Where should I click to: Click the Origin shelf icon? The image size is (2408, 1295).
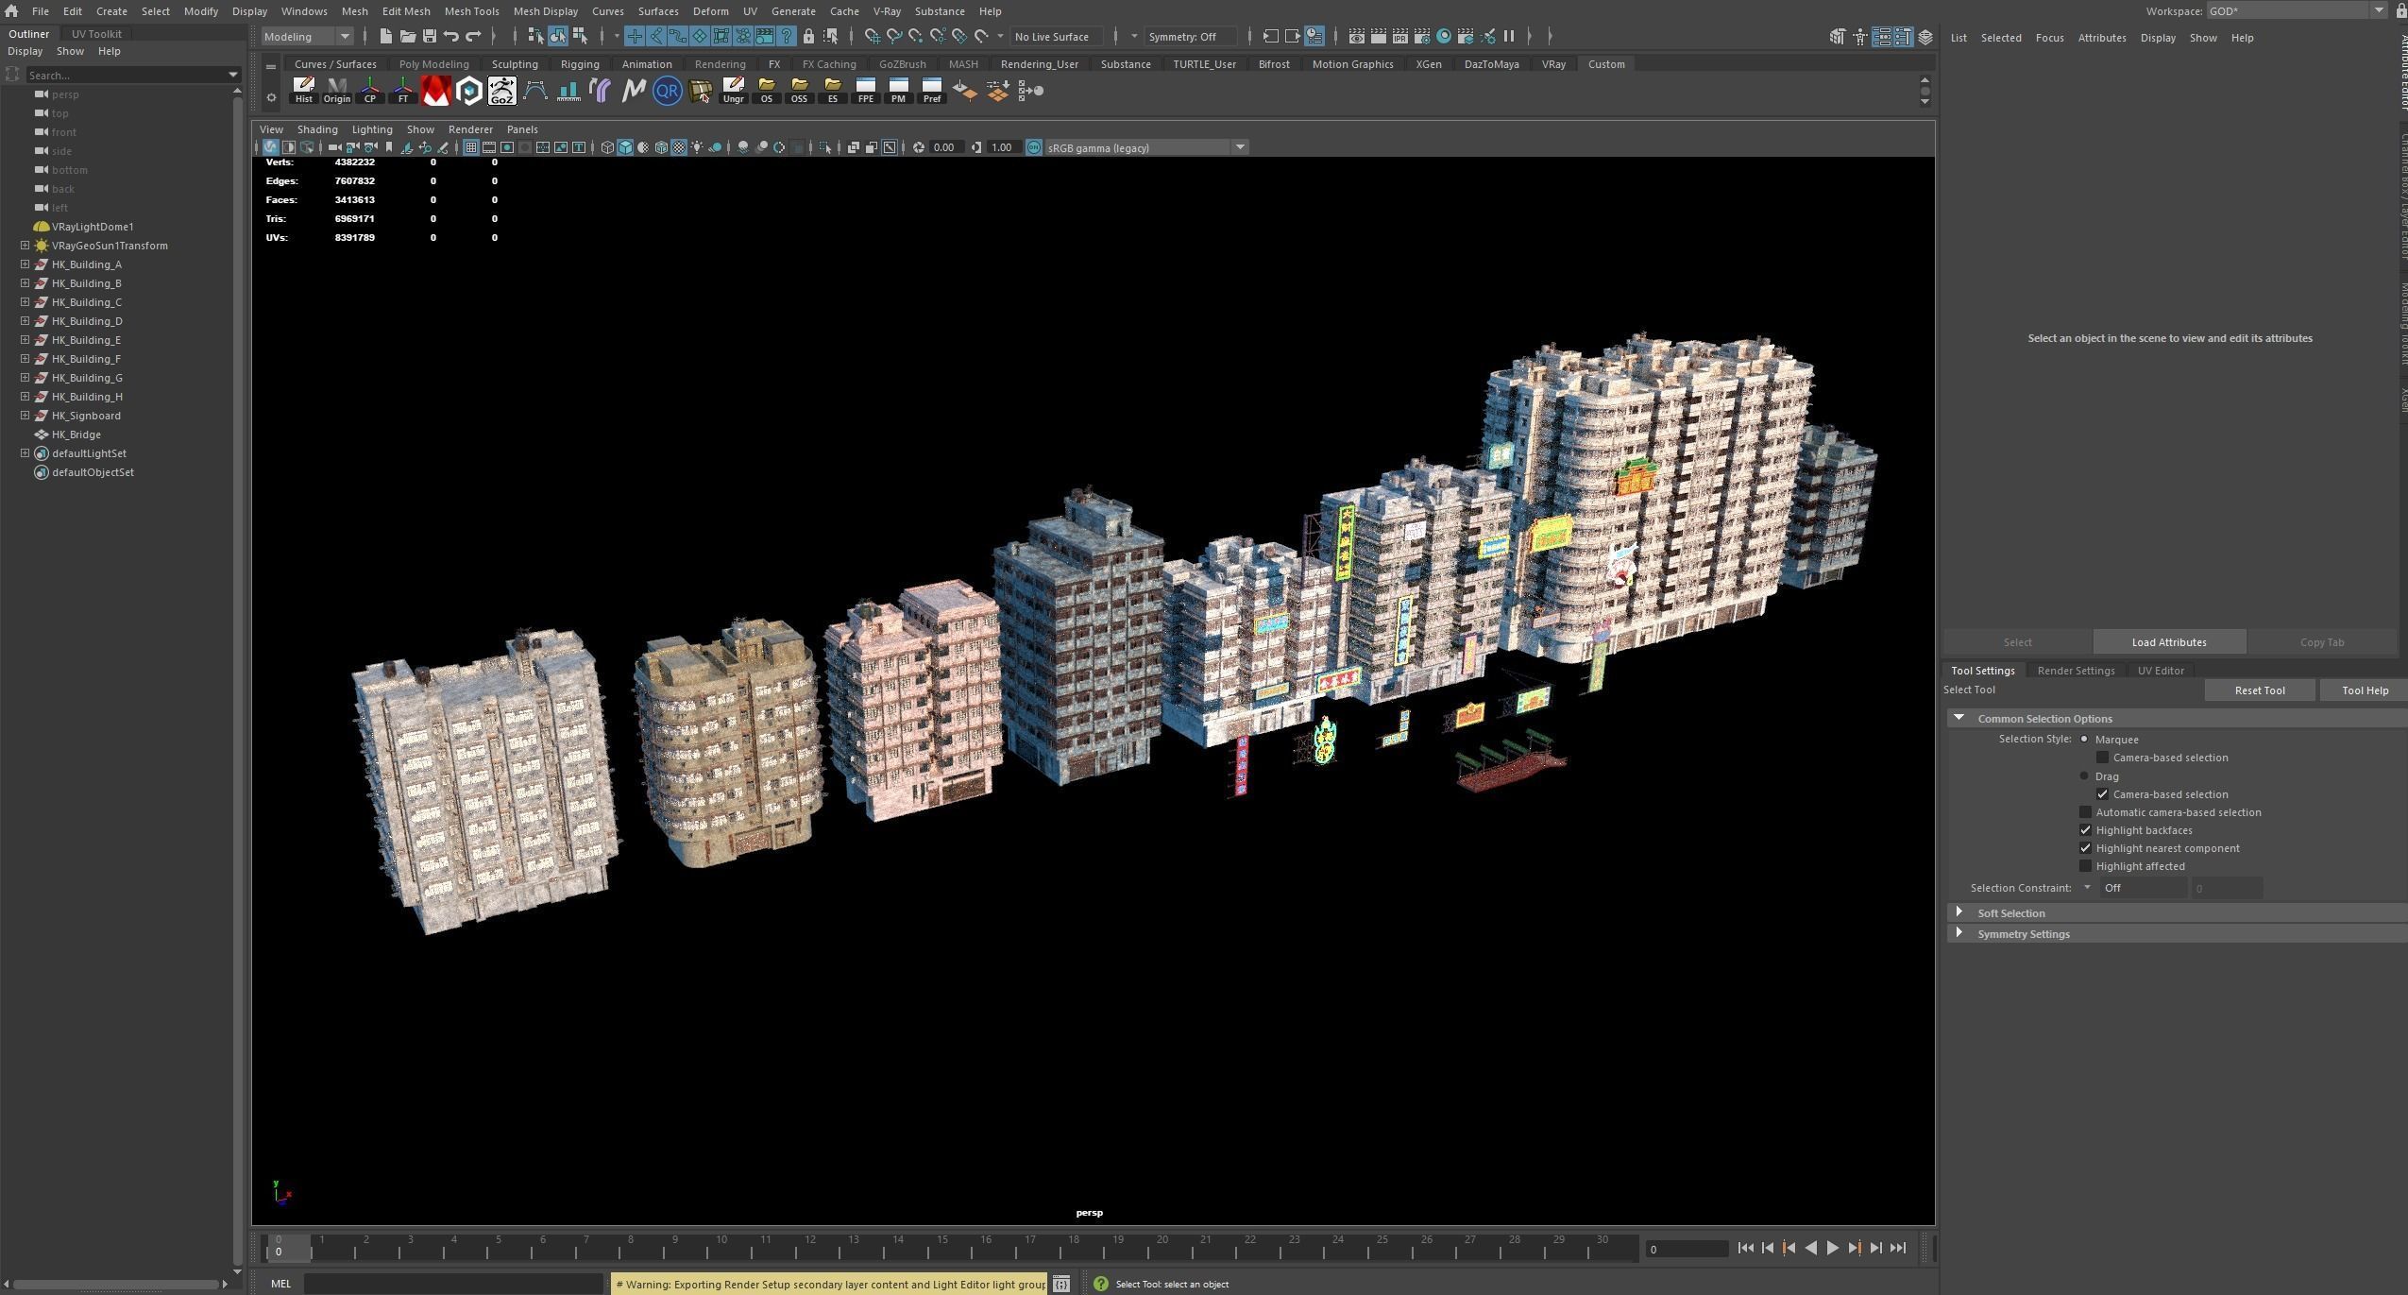pos(336,91)
